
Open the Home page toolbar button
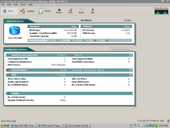9,11
